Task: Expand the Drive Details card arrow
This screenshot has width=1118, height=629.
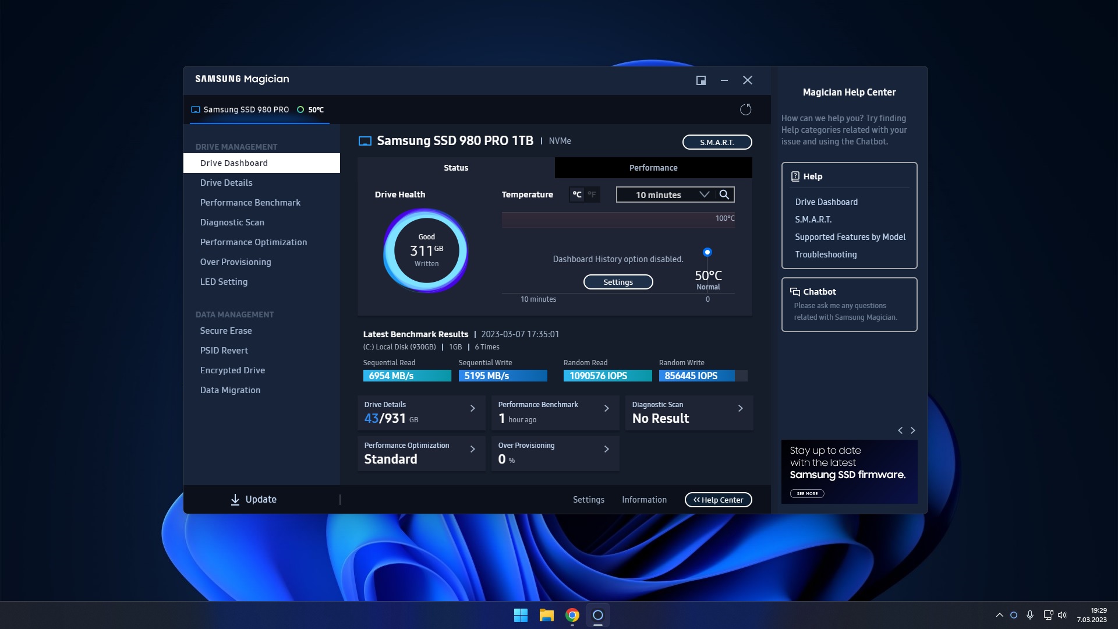Action: (472, 409)
